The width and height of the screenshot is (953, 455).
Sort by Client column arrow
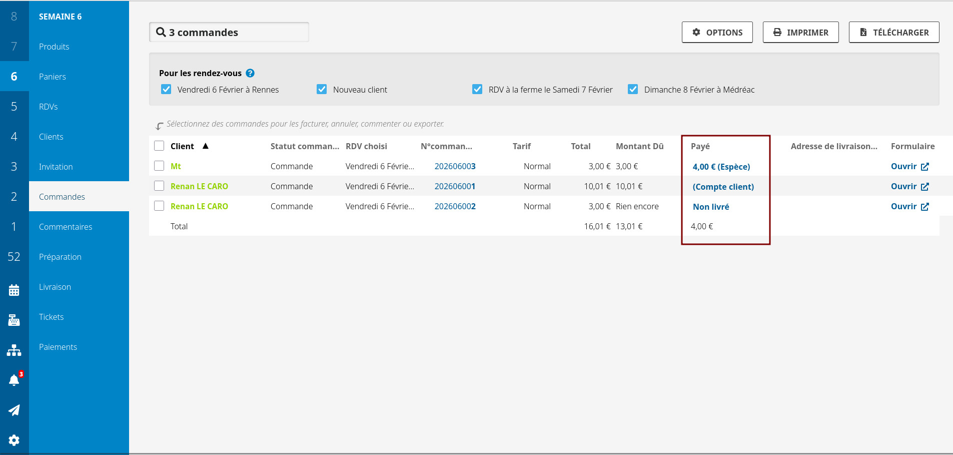click(x=205, y=146)
